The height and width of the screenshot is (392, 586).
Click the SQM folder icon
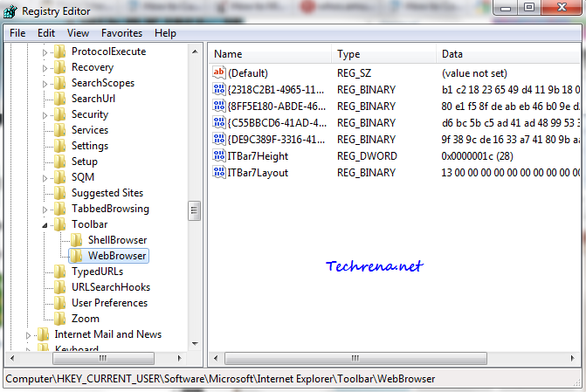59,177
